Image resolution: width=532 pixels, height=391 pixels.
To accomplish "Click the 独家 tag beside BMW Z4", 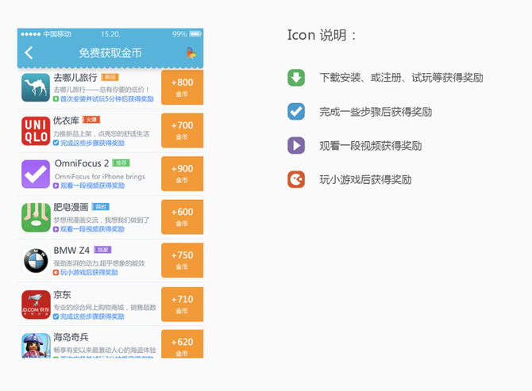I will tap(102, 250).
